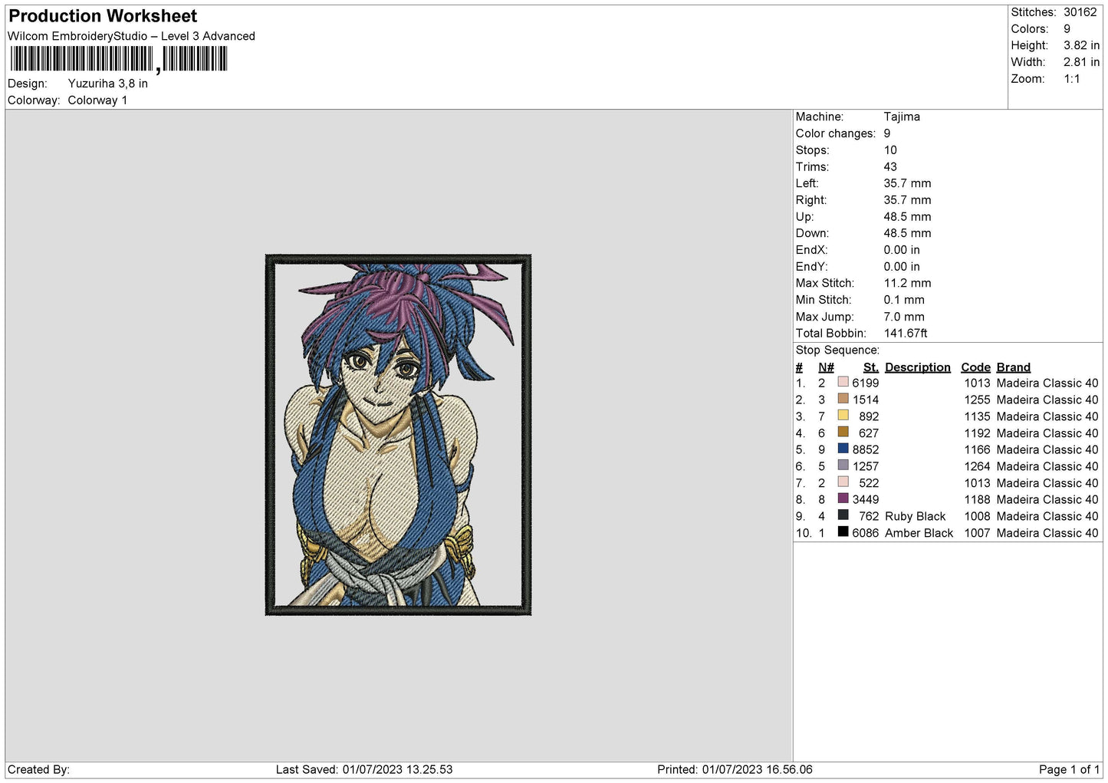Click the stitch count 6086 in stop 10
Image resolution: width=1108 pixels, height=783 pixels.
(x=866, y=534)
